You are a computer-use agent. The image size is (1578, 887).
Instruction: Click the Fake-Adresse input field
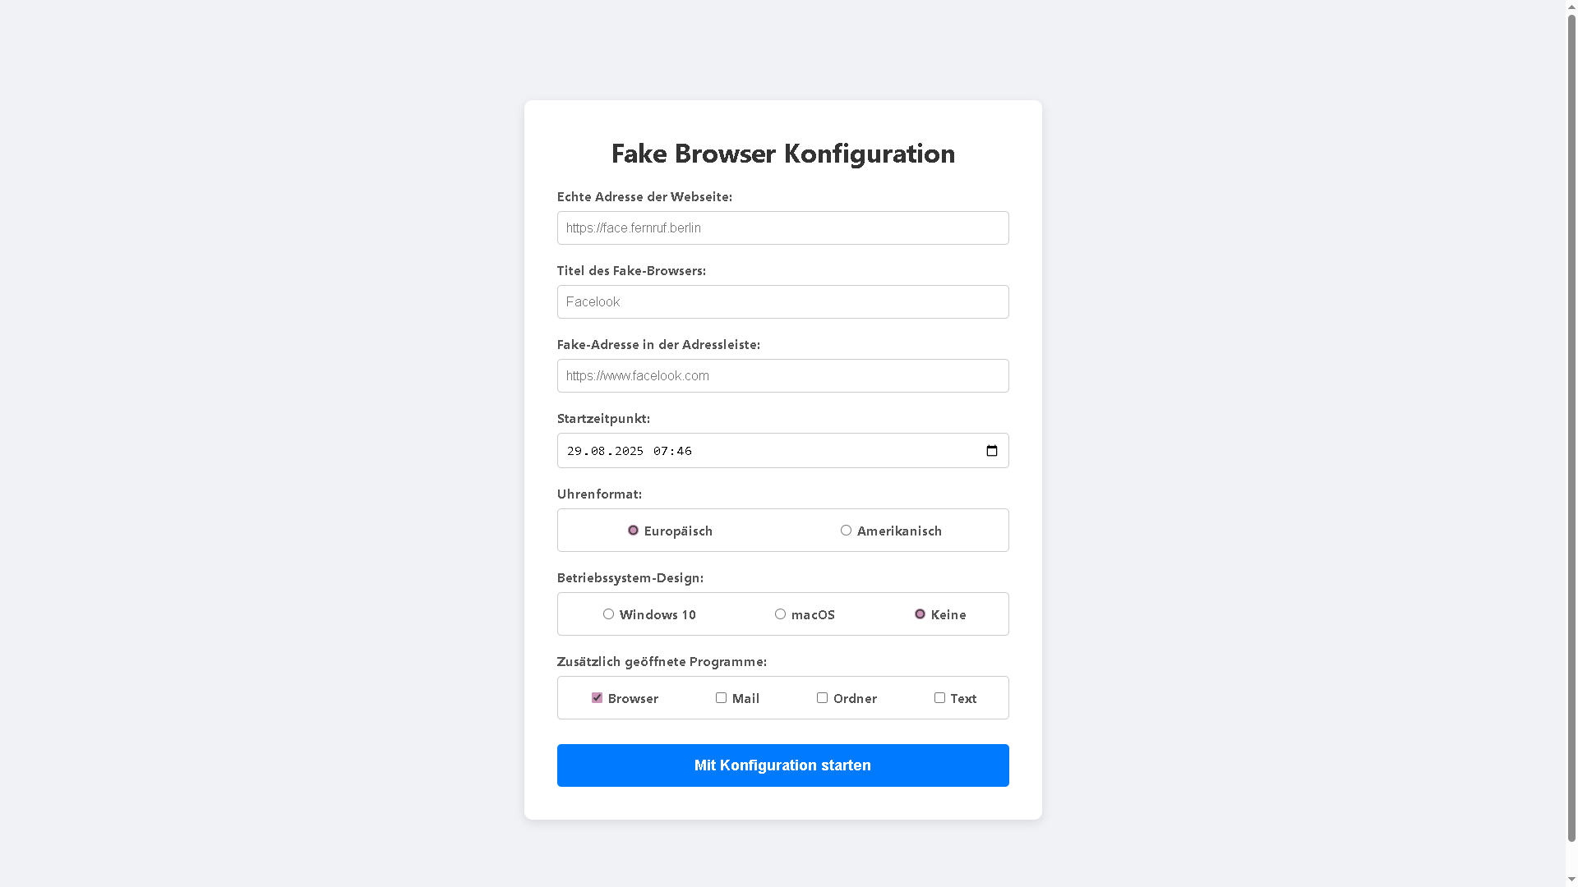point(782,375)
